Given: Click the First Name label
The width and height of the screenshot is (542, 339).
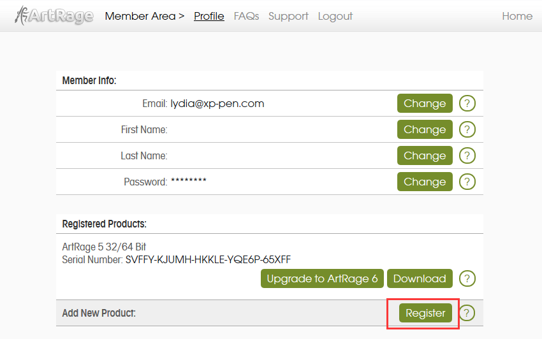Looking at the screenshot, I should [144, 129].
